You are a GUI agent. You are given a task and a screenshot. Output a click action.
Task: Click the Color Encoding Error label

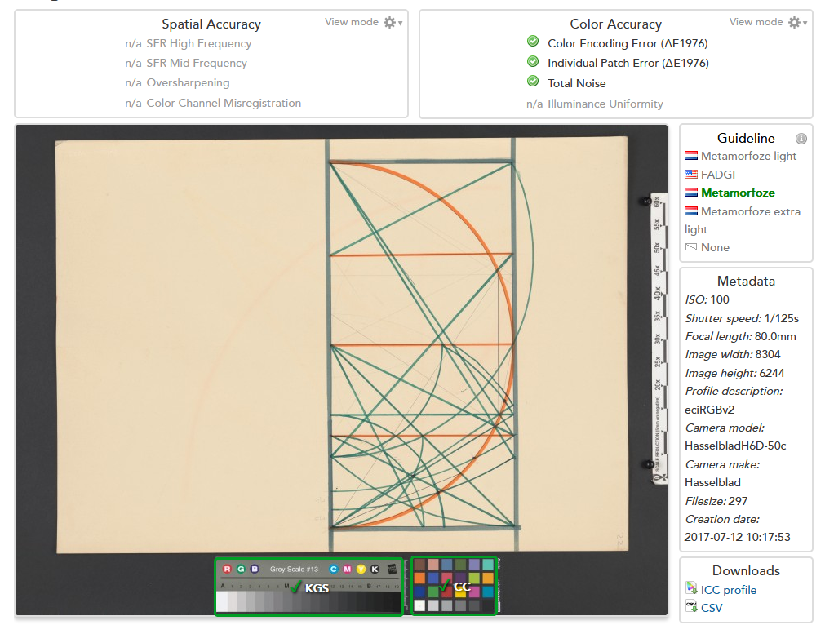627,43
